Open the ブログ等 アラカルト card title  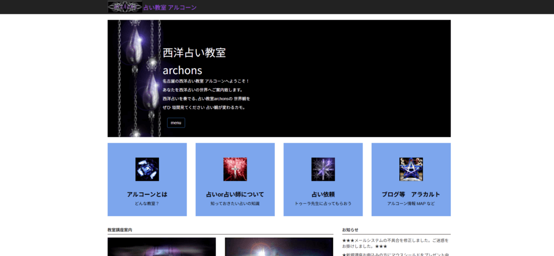(411, 194)
